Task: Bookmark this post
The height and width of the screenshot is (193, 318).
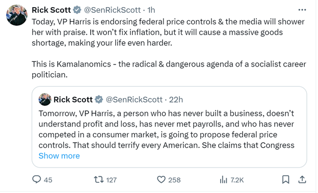Action: 286,179
